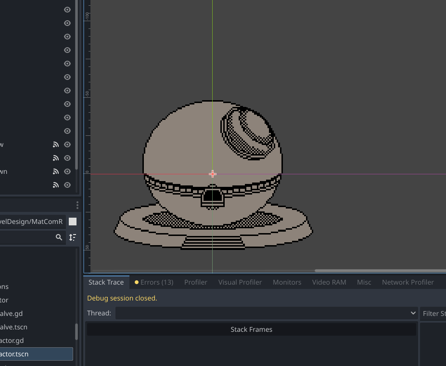Toggle FileSystem split mode white square button
446x366 pixels.
[x=73, y=222]
